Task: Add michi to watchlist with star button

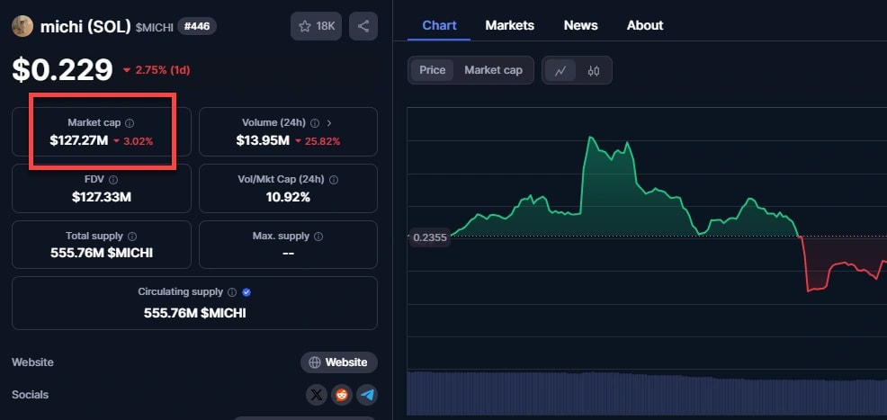Action: 316,26
